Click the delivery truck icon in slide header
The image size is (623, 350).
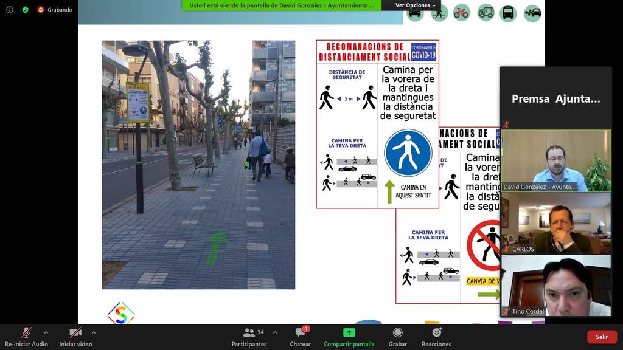click(486, 13)
